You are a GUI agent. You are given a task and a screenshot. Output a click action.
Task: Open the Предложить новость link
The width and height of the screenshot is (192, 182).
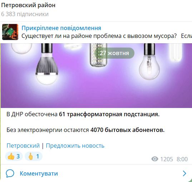75,146
